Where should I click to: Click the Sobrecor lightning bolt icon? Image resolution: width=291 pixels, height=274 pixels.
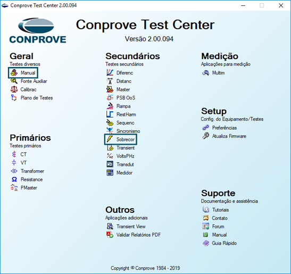click(x=110, y=139)
